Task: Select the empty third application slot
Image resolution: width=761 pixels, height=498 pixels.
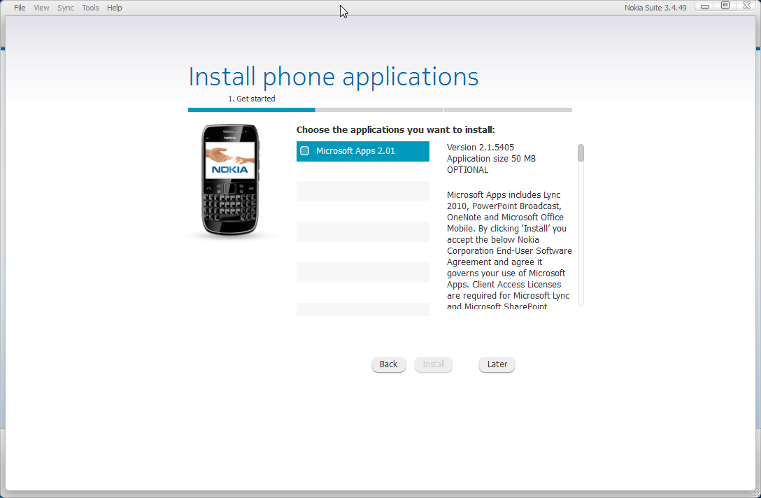Action: coord(362,232)
